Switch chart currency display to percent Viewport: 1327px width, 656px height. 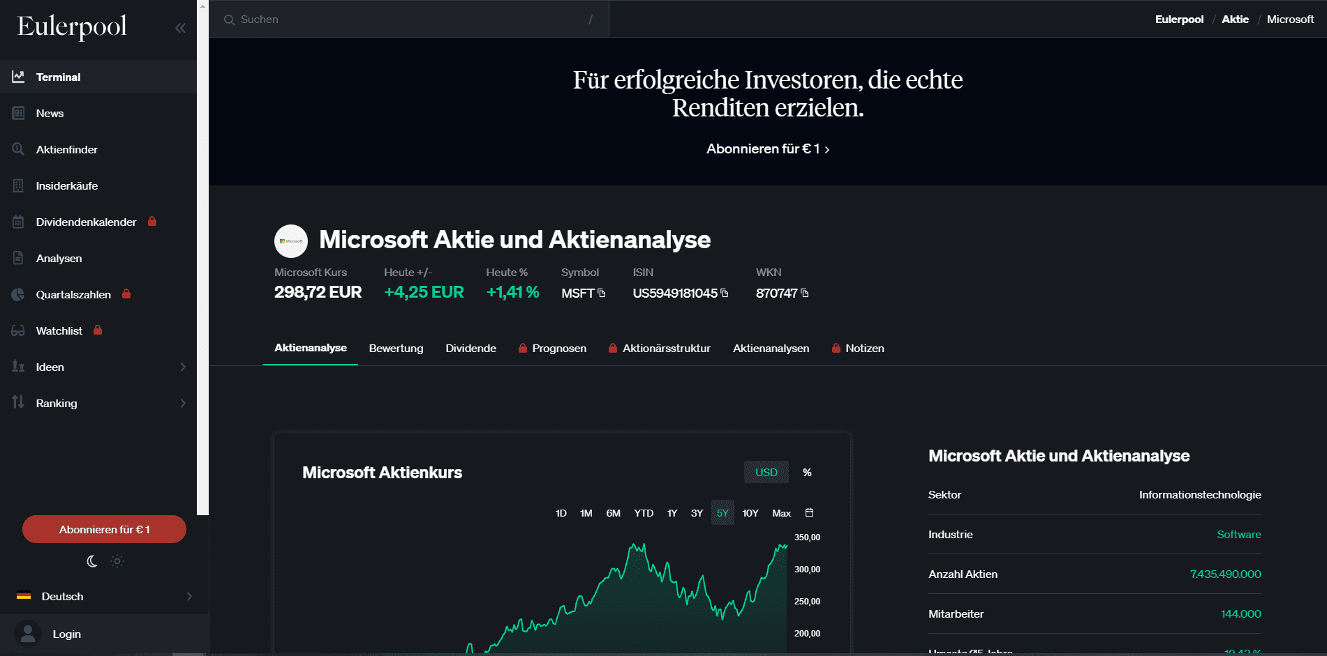click(x=807, y=473)
